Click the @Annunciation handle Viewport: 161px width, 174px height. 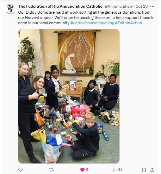pos(118,6)
